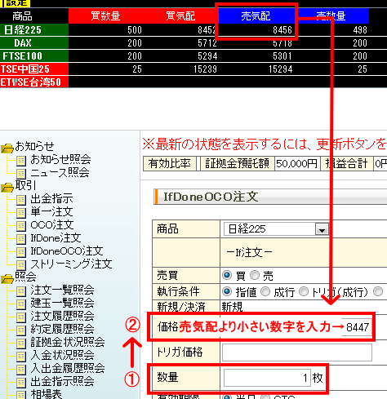The width and height of the screenshot is (387, 399).
Task: Click the page icon beside 入出金履歴照会
Action: (21, 370)
